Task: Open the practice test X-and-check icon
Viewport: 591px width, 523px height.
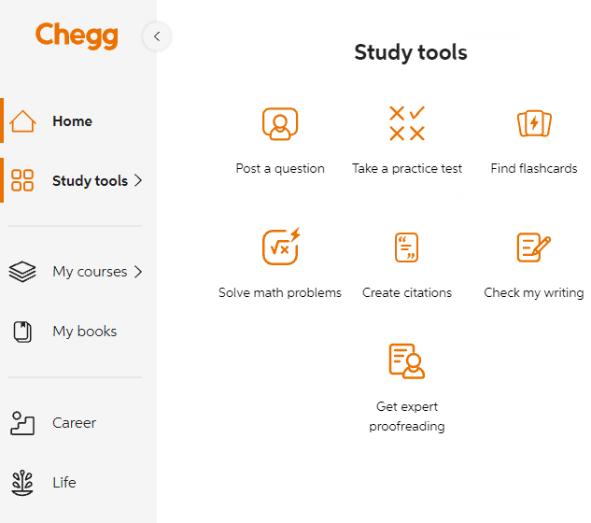Action: click(x=407, y=123)
